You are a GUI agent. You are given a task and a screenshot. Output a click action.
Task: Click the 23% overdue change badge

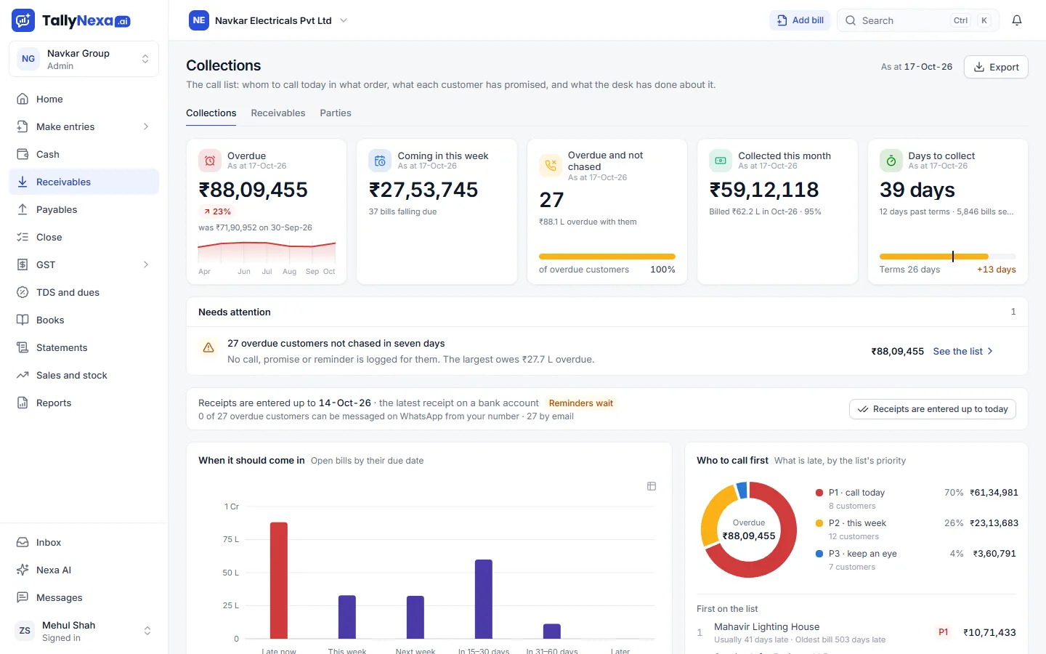click(x=216, y=211)
